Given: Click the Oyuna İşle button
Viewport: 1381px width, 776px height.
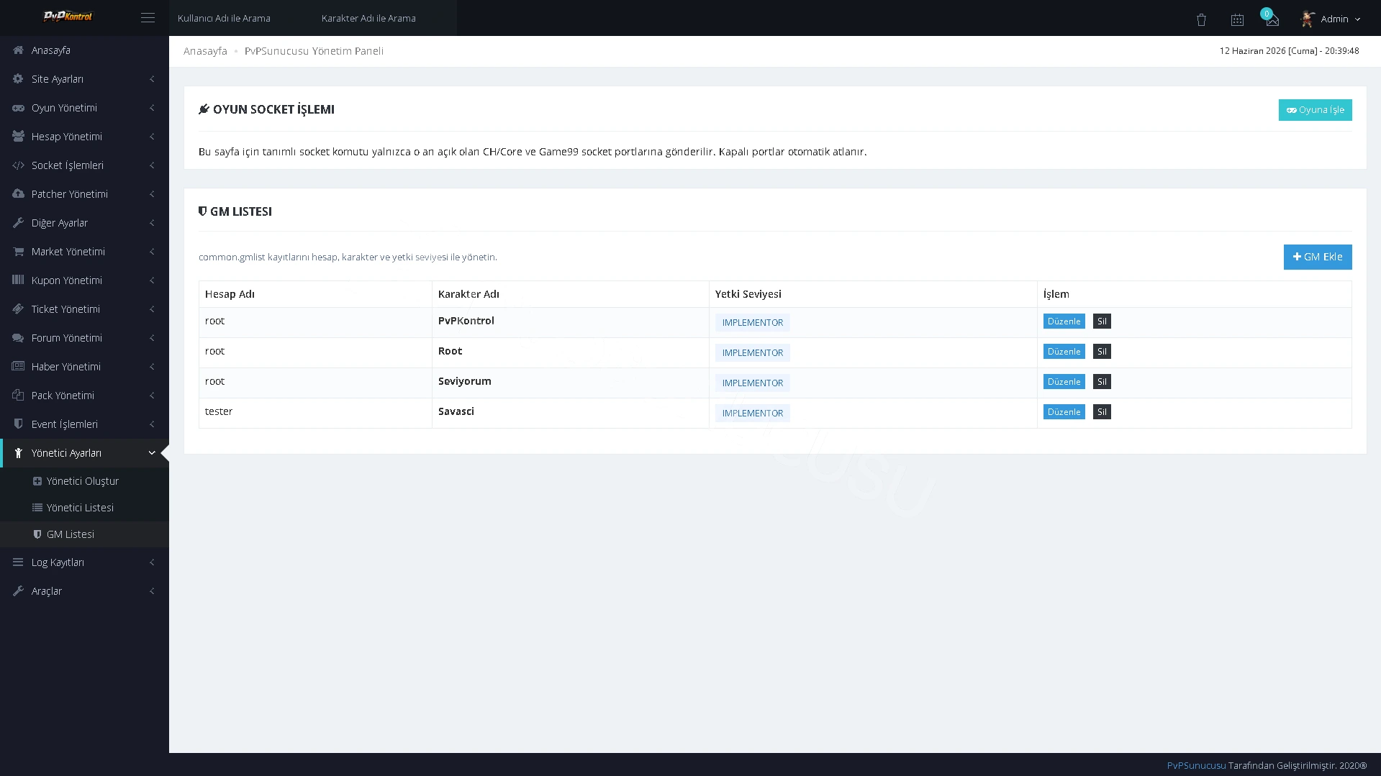Looking at the screenshot, I should (x=1315, y=110).
